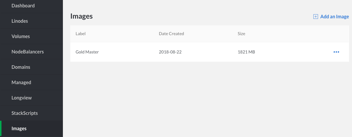
Task: Click the Managed sidebar item
Action: (x=21, y=82)
